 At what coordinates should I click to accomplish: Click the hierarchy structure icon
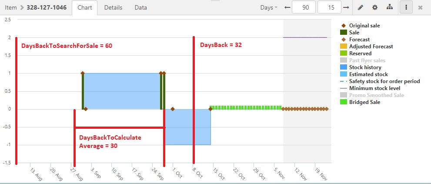[x=390, y=7]
